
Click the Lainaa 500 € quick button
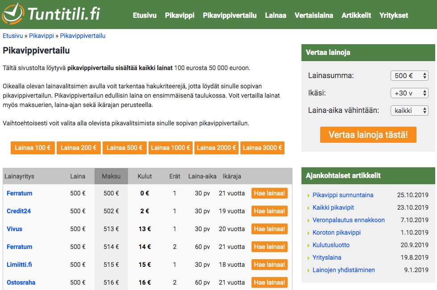click(x=124, y=148)
